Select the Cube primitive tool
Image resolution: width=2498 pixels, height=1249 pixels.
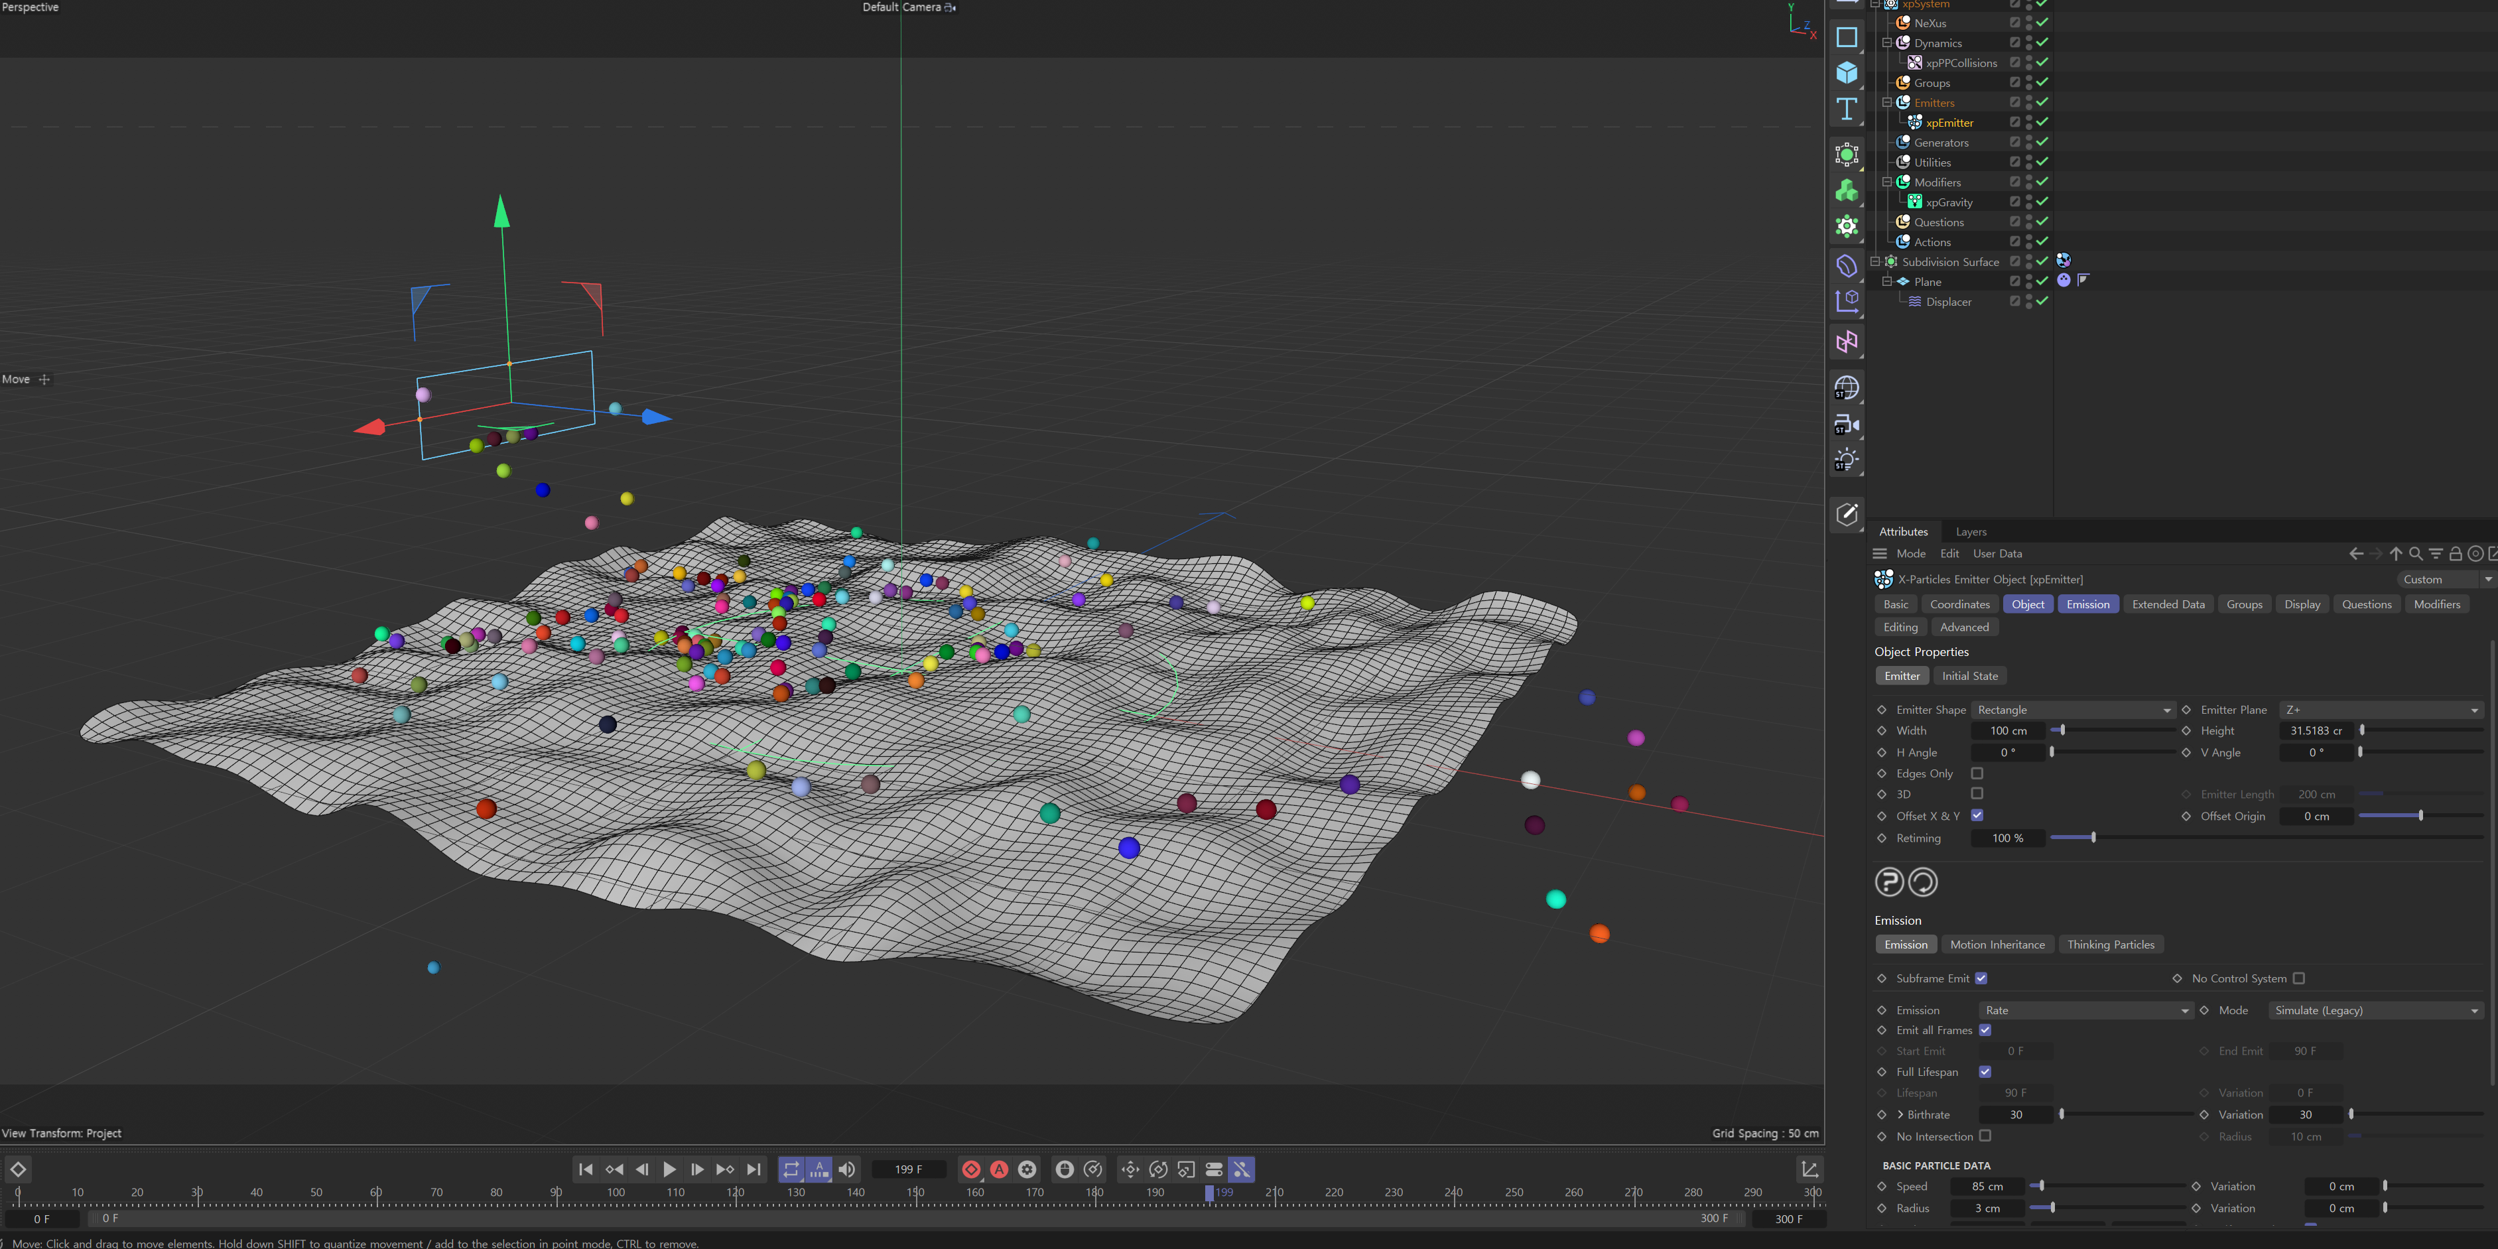click(1847, 73)
